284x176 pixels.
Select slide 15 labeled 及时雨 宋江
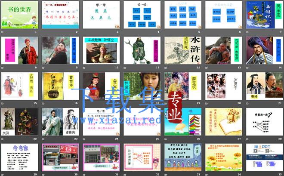coord(19,86)
